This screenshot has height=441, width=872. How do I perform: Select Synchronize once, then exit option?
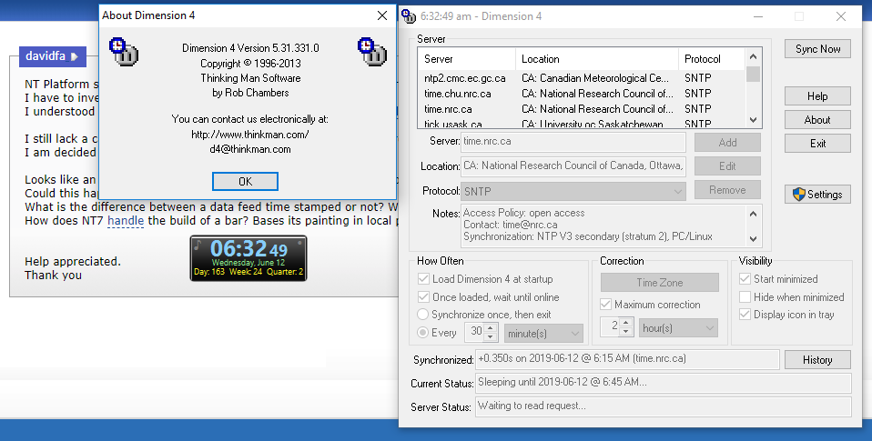(x=422, y=315)
